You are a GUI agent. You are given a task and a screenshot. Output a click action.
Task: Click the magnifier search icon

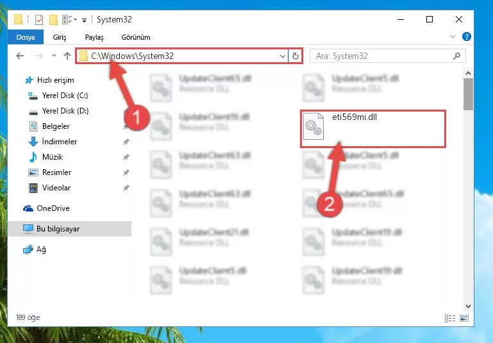(x=456, y=56)
